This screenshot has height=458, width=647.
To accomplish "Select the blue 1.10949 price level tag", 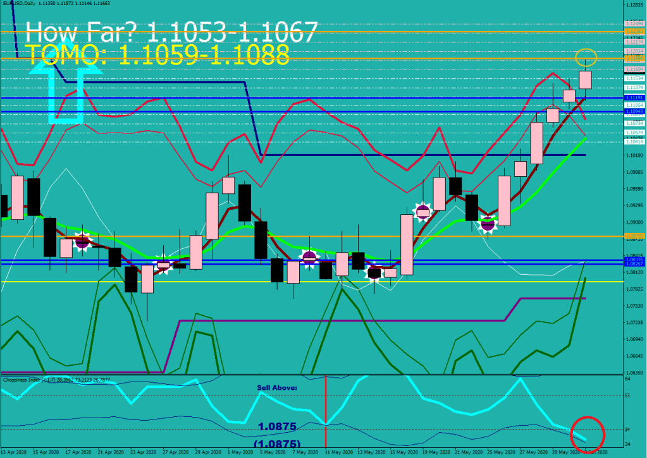I will coord(633,111).
